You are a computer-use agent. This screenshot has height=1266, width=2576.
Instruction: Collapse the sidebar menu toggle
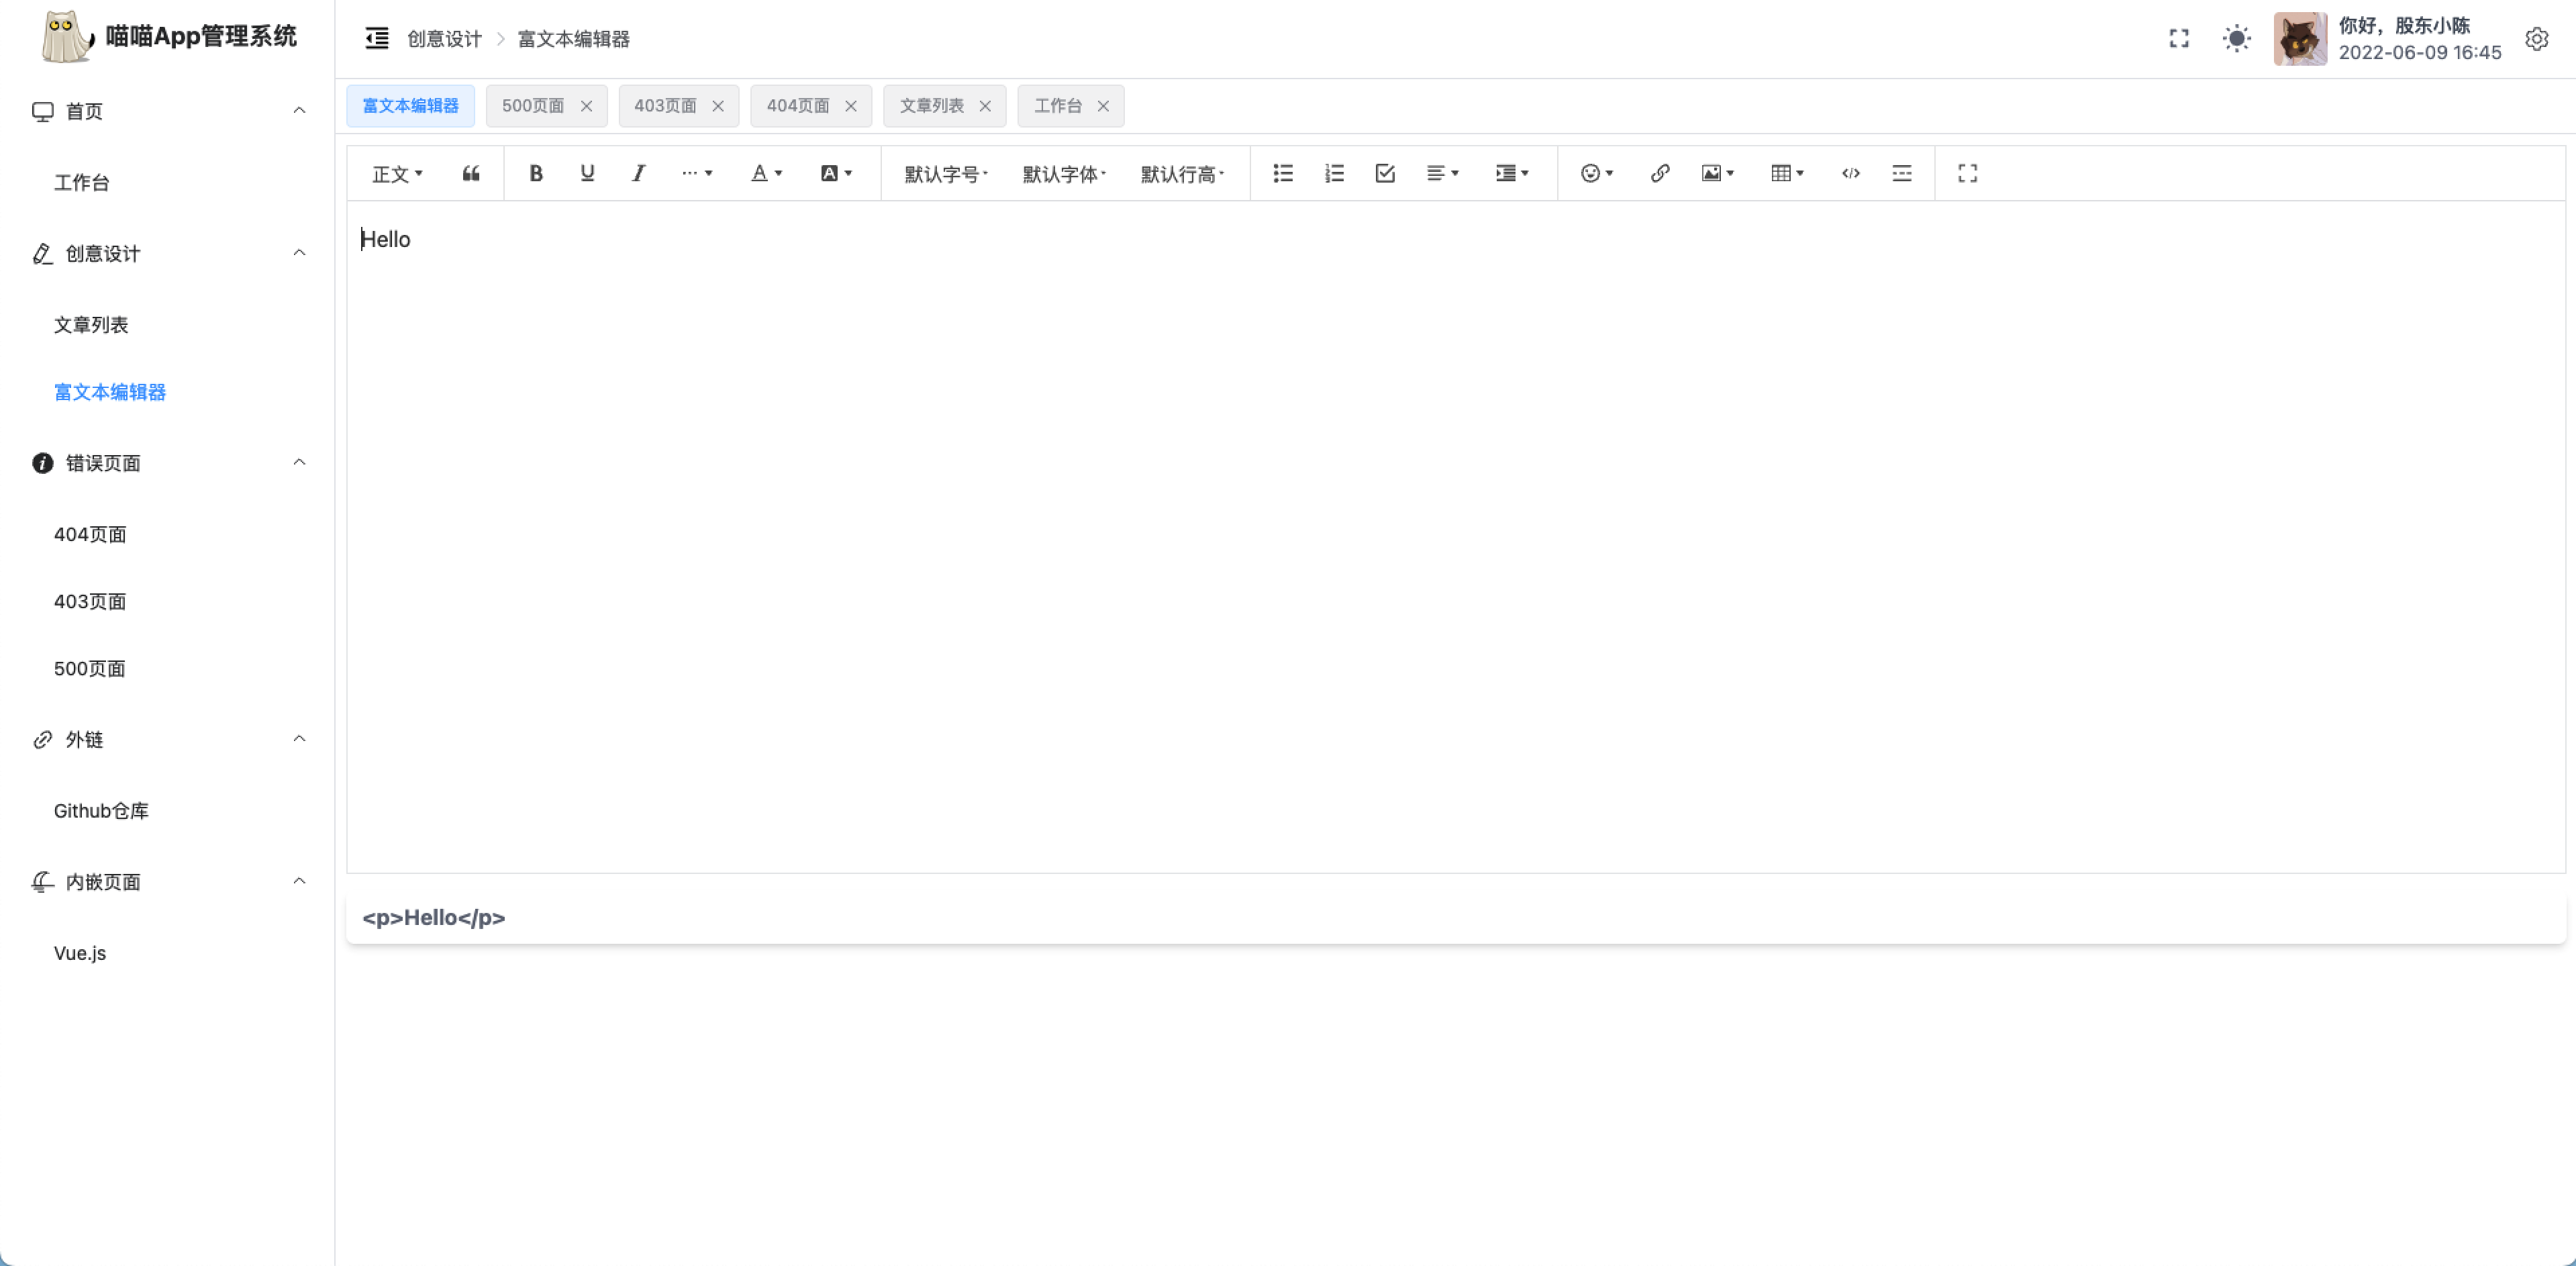tap(377, 39)
